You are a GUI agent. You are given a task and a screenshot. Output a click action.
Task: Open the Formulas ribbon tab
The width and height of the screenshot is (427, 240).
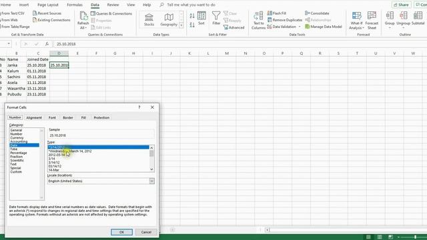click(x=75, y=5)
